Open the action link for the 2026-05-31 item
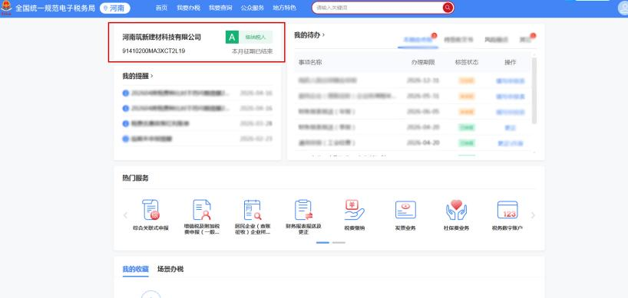628x298 pixels. (511, 97)
